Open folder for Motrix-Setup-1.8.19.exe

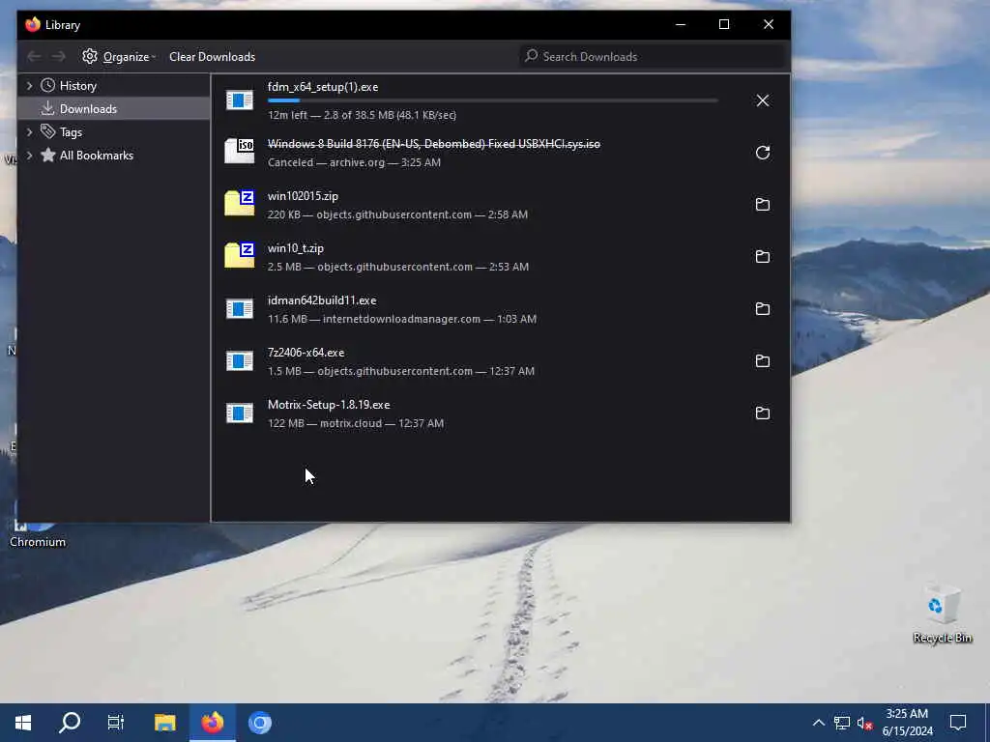pyautogui.click(x=762, y=414)
